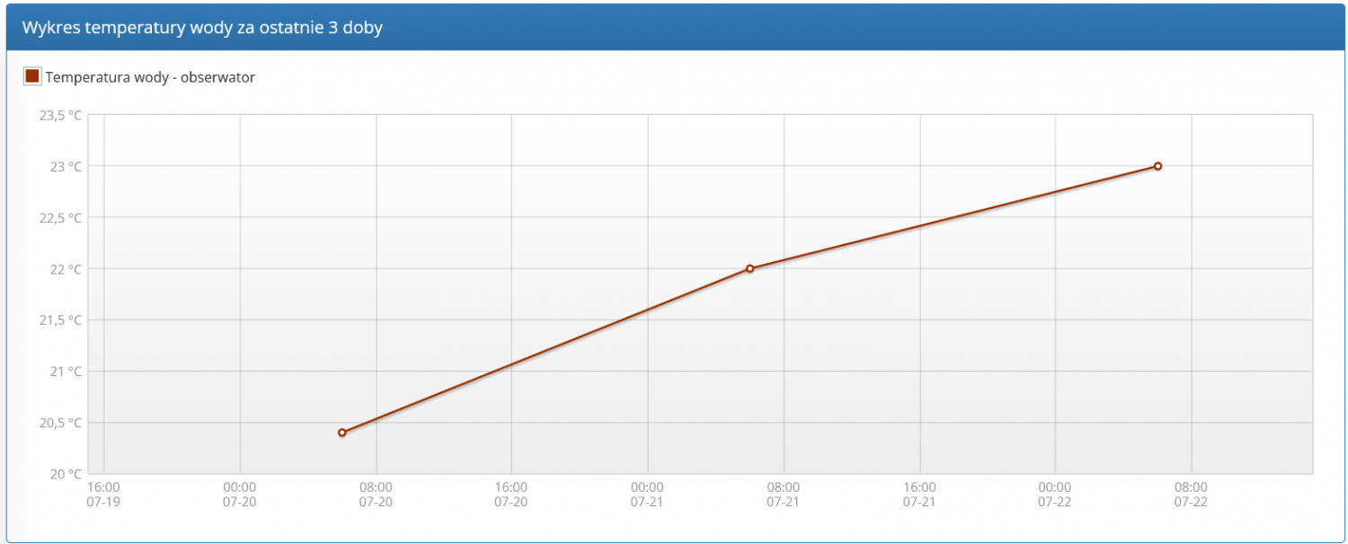Click the '16:00 07-21' x-axis label
The image size is (1348, 544).
919,495
